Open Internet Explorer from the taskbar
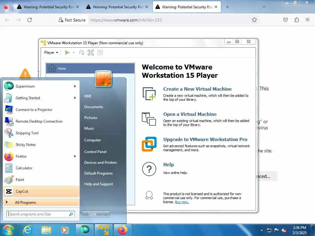315x236 pixels. click(27, 230)
